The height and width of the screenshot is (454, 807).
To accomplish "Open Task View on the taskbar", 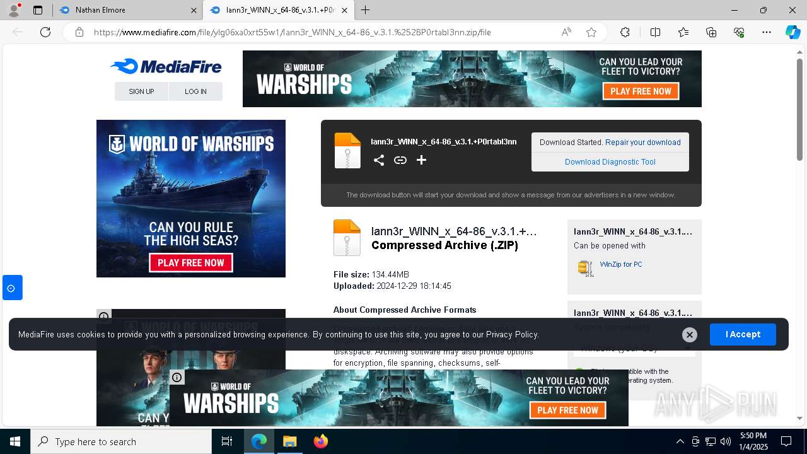I will click(227, 441).
